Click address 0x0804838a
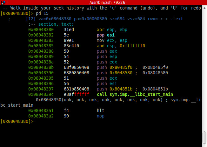207x147 pixels. coord(41,62)
